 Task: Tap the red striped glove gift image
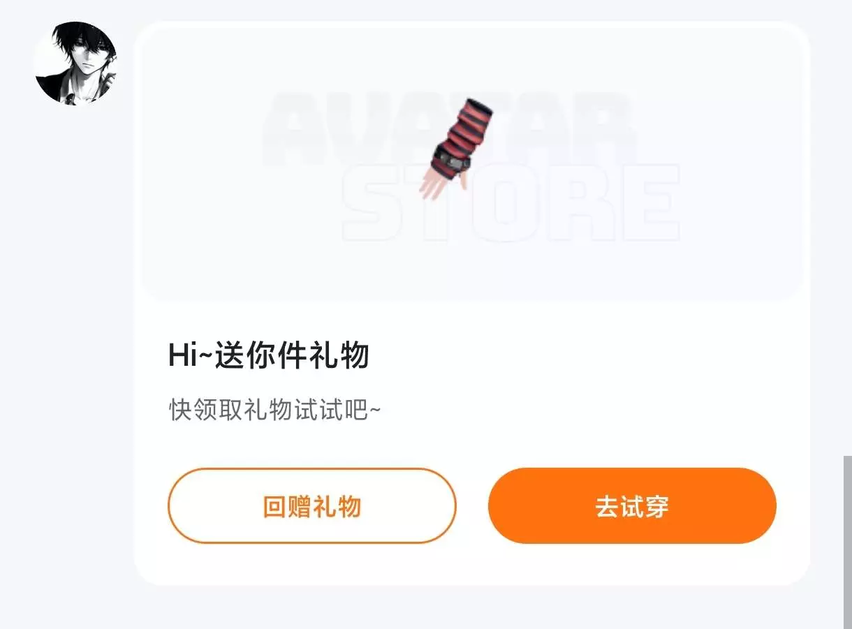[x=455, y=148]
